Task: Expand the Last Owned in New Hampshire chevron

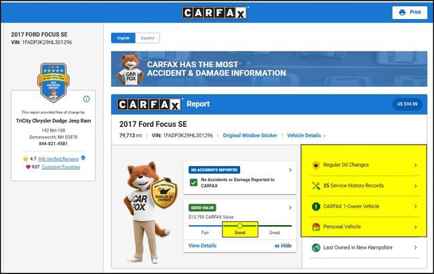Action: click(415, 248)
